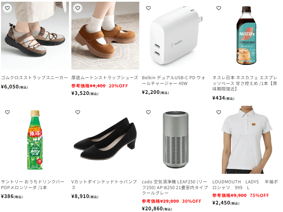
Task: Add Belkin charger to favorites via heart
Action: (x=148, y=8)
